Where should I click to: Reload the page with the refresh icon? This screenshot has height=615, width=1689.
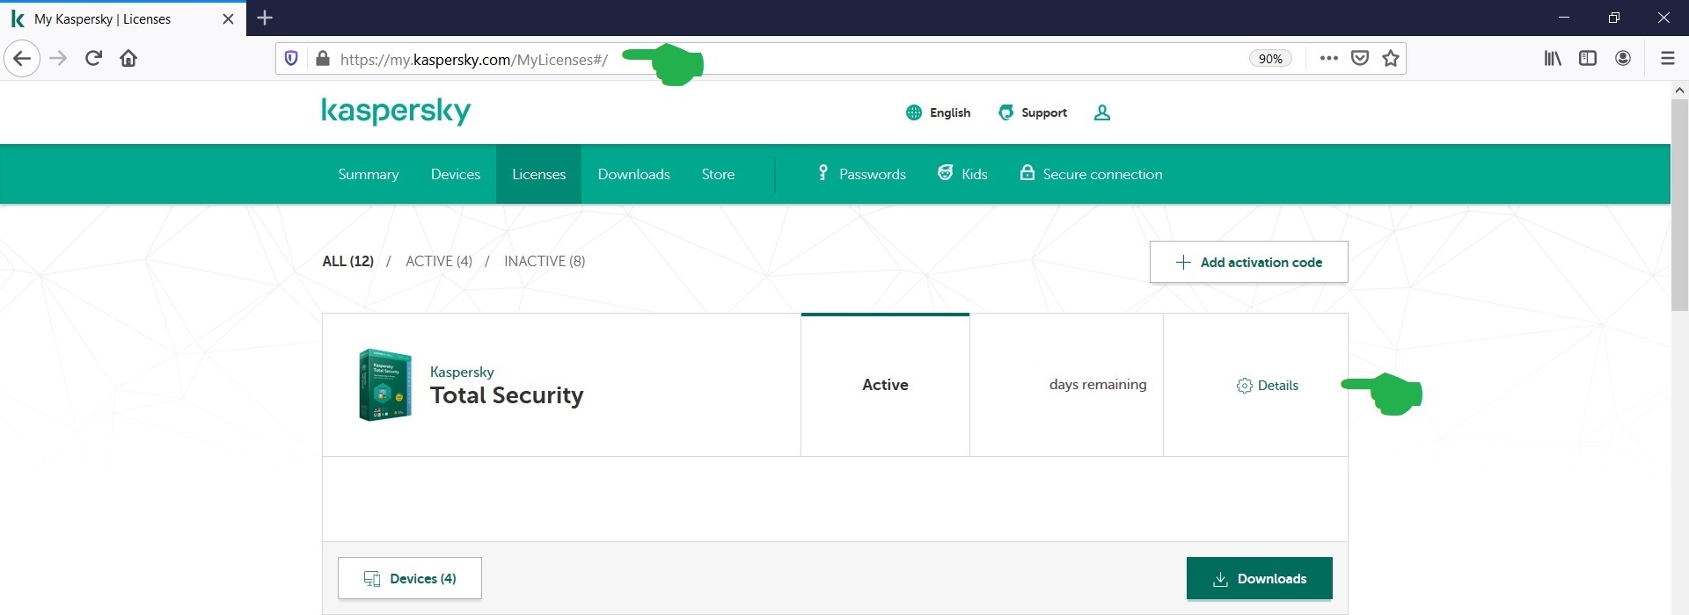(x=93, y=59)
